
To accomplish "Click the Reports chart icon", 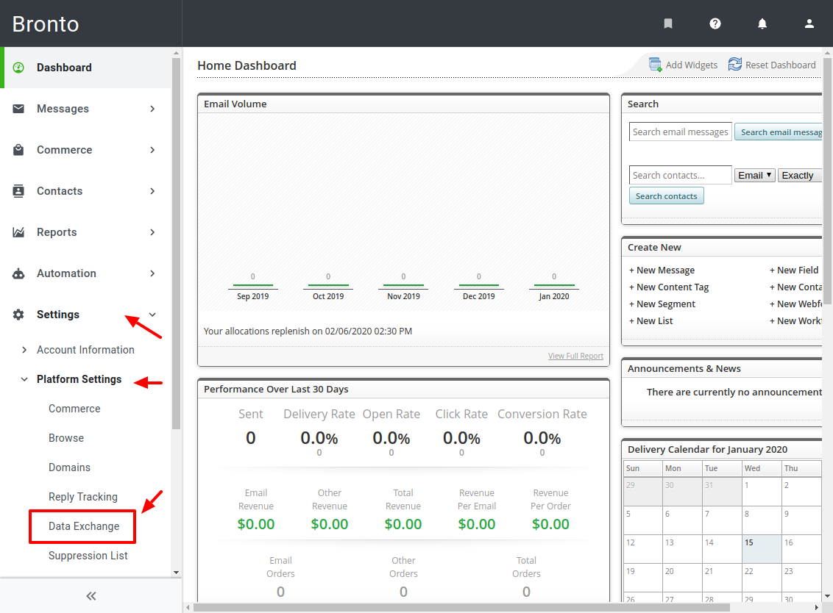I will pyautogui.click(x=18, y=232).
